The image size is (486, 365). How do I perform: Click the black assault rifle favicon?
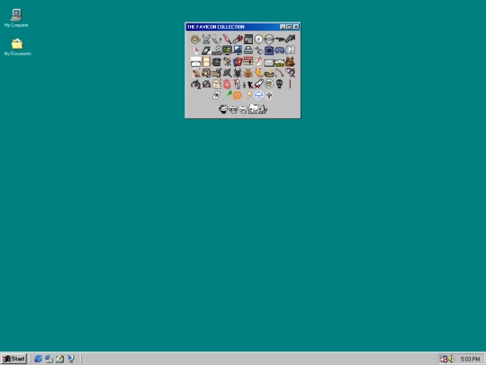[280, 39]
